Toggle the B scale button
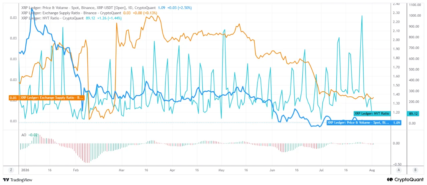 (415, 170)
